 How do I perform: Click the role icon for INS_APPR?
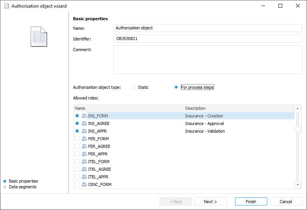click(x=84, y=131)
